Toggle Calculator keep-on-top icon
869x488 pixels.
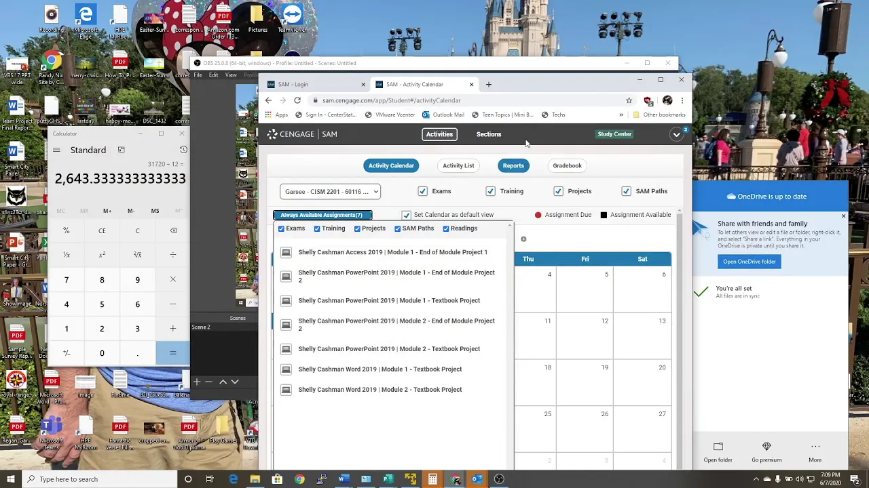(121, 150)
